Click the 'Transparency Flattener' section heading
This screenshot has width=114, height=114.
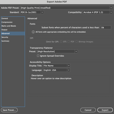pos(41,48)
